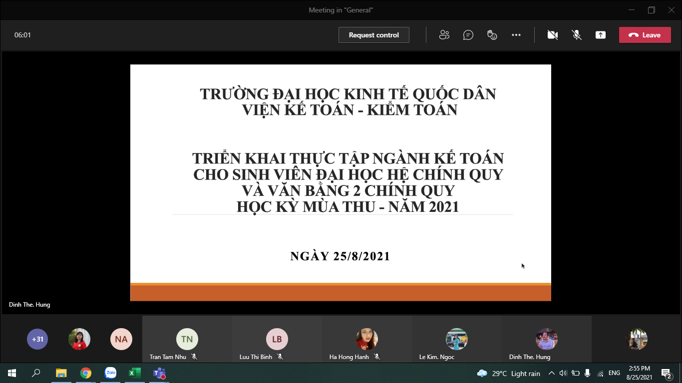Click Ha Hong Hanh muted microphone icon

[x=377, y=357]
